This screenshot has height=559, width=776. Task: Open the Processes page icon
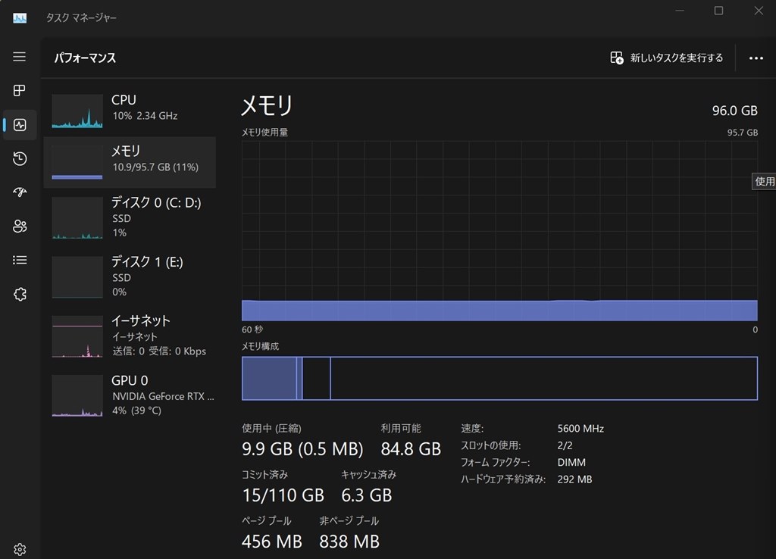coord(20,91)
